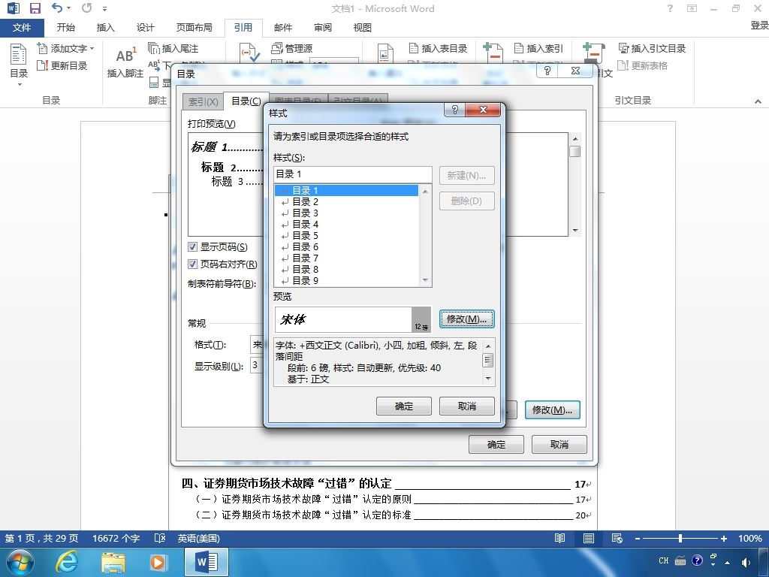Click 管理源 manage sources icon

coord(277,48)
